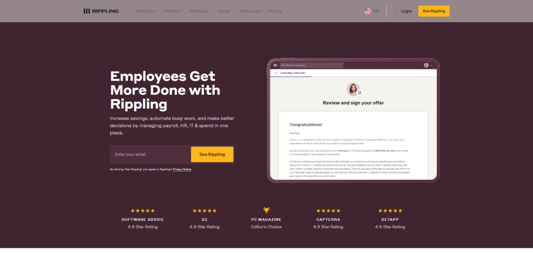Click the Login link

point(407,11)
